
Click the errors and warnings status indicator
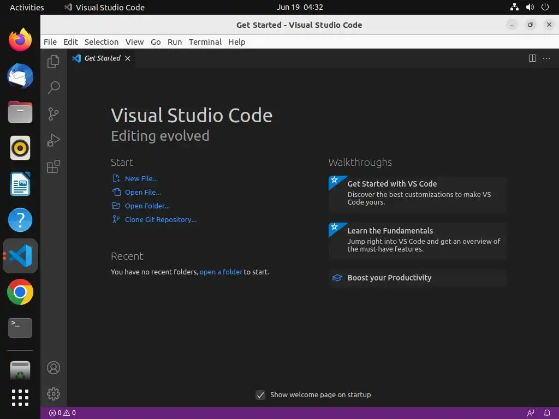[x=62, y=413]
